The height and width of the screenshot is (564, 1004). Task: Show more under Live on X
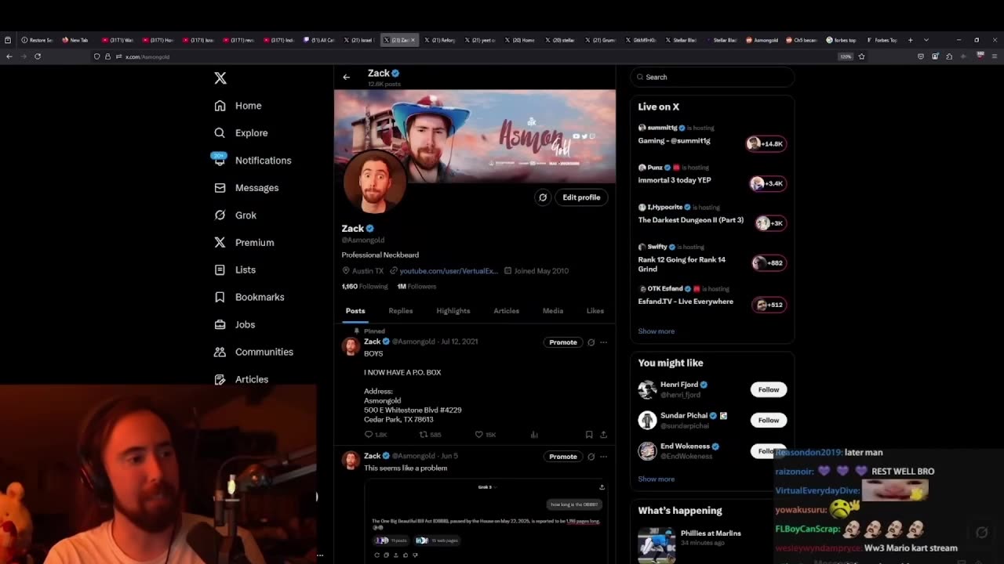[657, 331]
